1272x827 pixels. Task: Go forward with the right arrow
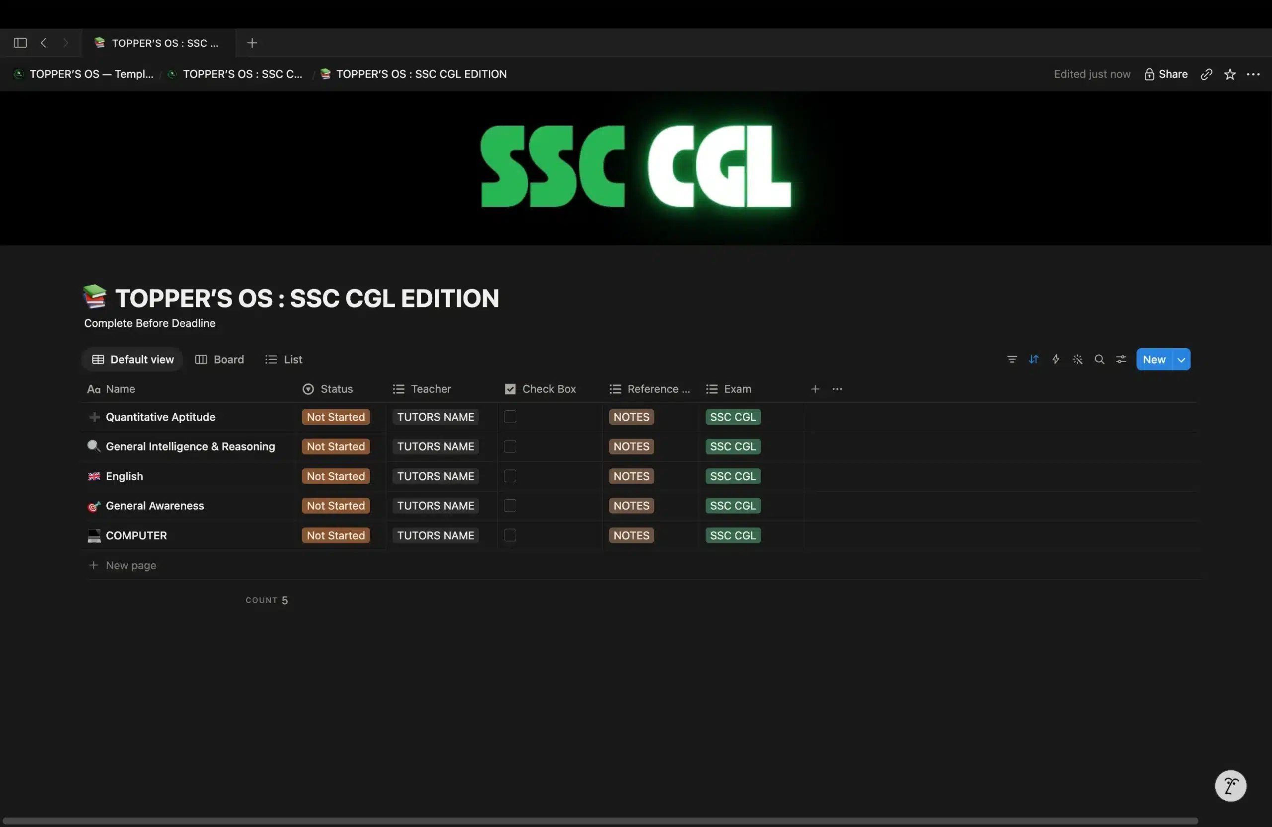click(x=65, y=43)
